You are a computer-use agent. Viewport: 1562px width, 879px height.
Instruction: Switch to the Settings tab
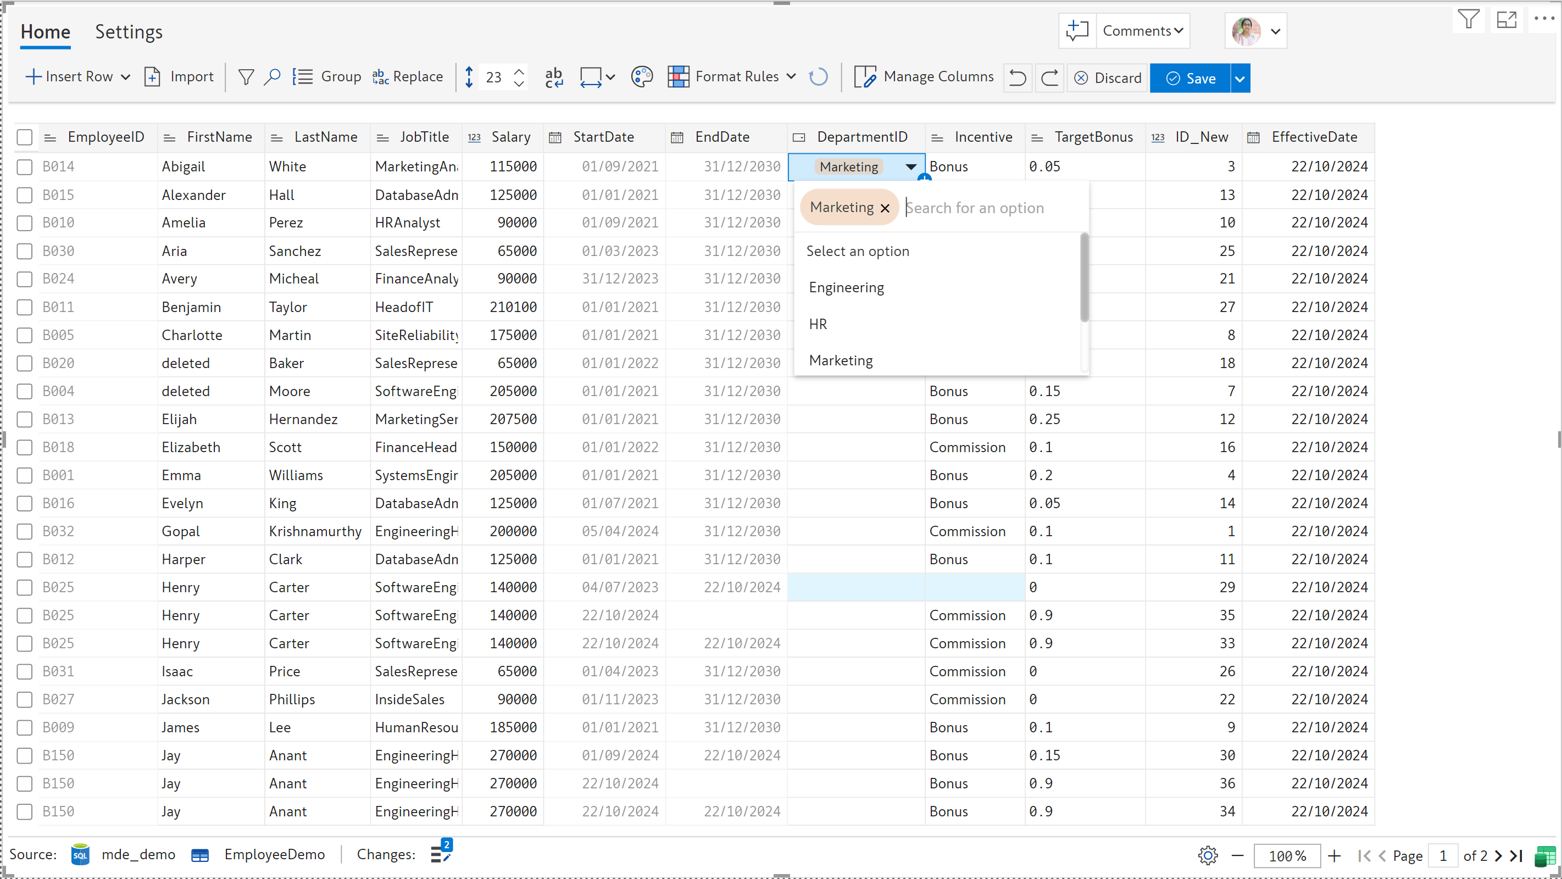pos(129,31)
